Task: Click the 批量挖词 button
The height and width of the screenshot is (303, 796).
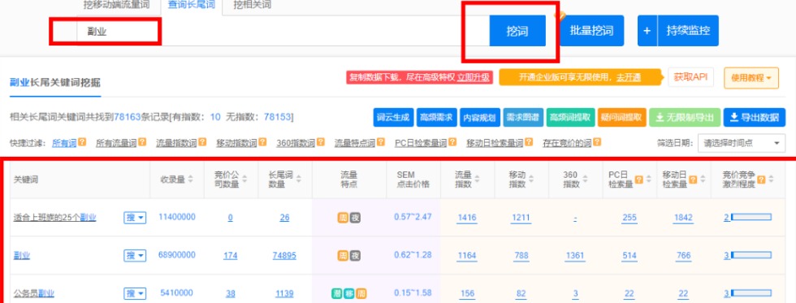Action: coord(591,30)
